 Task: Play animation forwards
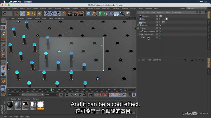tap(76, 95)
